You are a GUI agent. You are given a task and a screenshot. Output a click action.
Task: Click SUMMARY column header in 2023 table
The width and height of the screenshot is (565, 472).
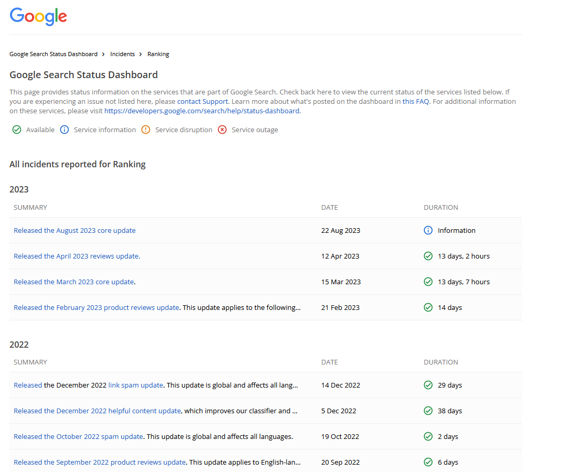pos(30,207)
